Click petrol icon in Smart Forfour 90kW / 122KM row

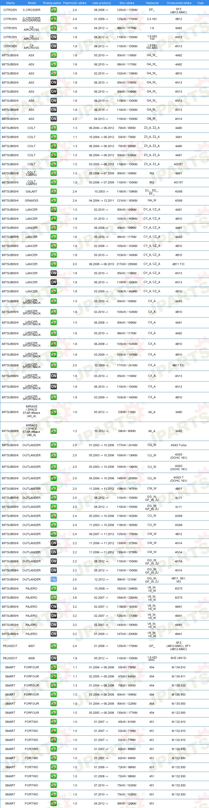tap(54, 704)
